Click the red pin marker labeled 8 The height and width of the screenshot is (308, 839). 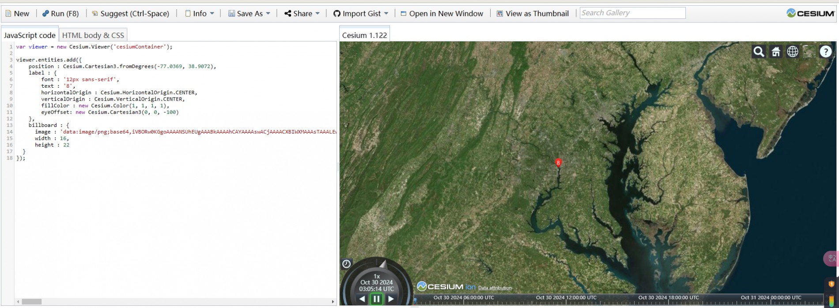point(558,163)
